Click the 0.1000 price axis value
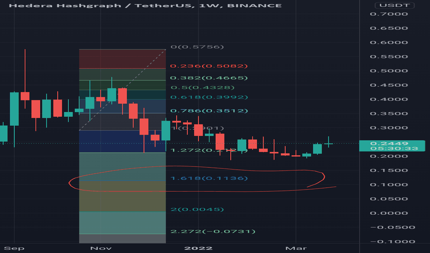This screenshot has width=430, height=253. (389, 184)
